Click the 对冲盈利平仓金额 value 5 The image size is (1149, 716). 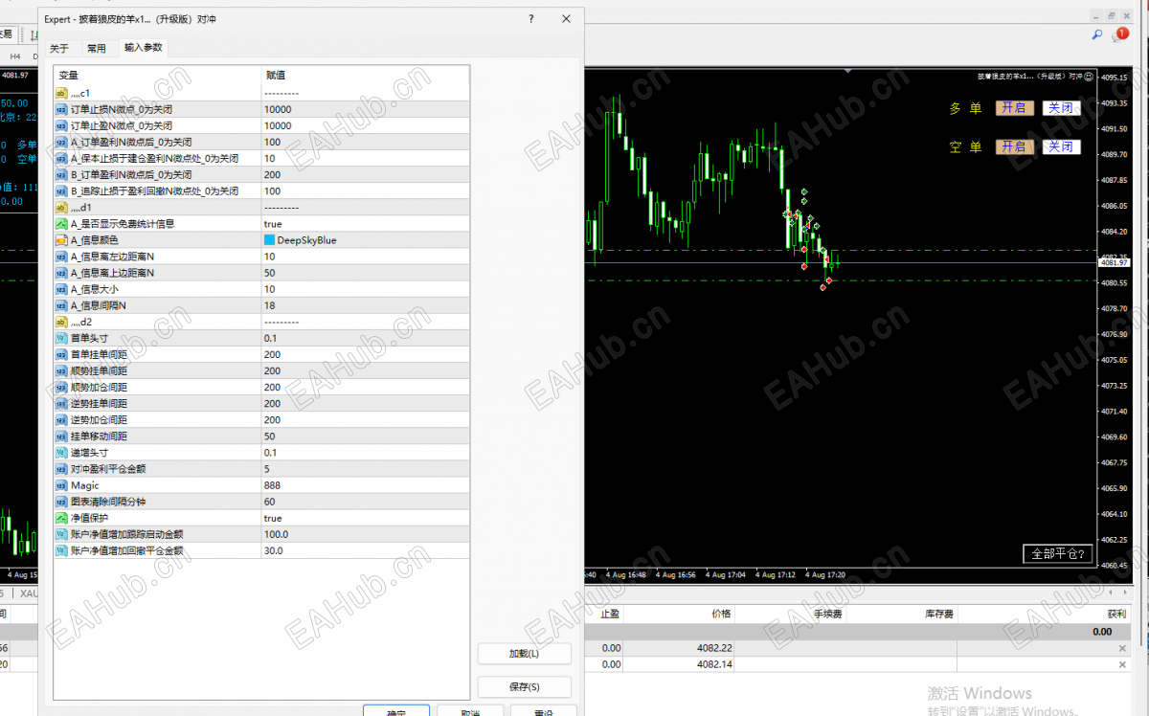(365, 469)
